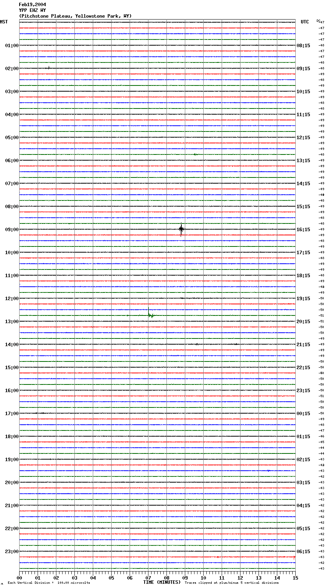Click the 10:00 MST time label

pos(12,253)
